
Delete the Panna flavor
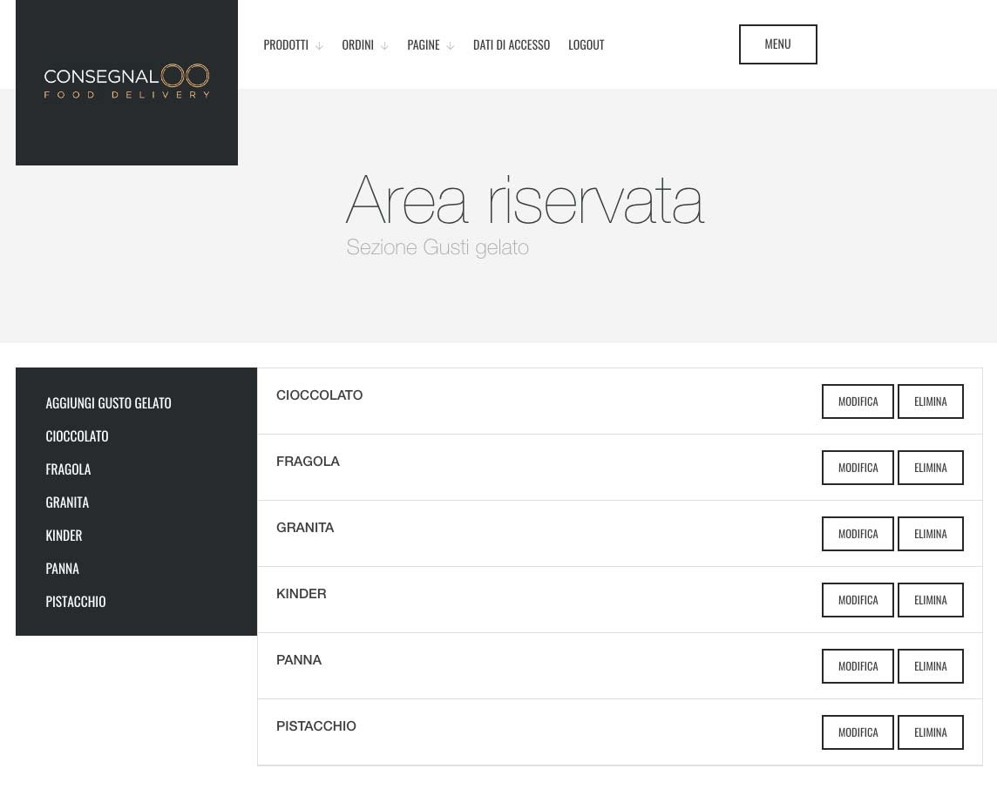click(930, 665)
